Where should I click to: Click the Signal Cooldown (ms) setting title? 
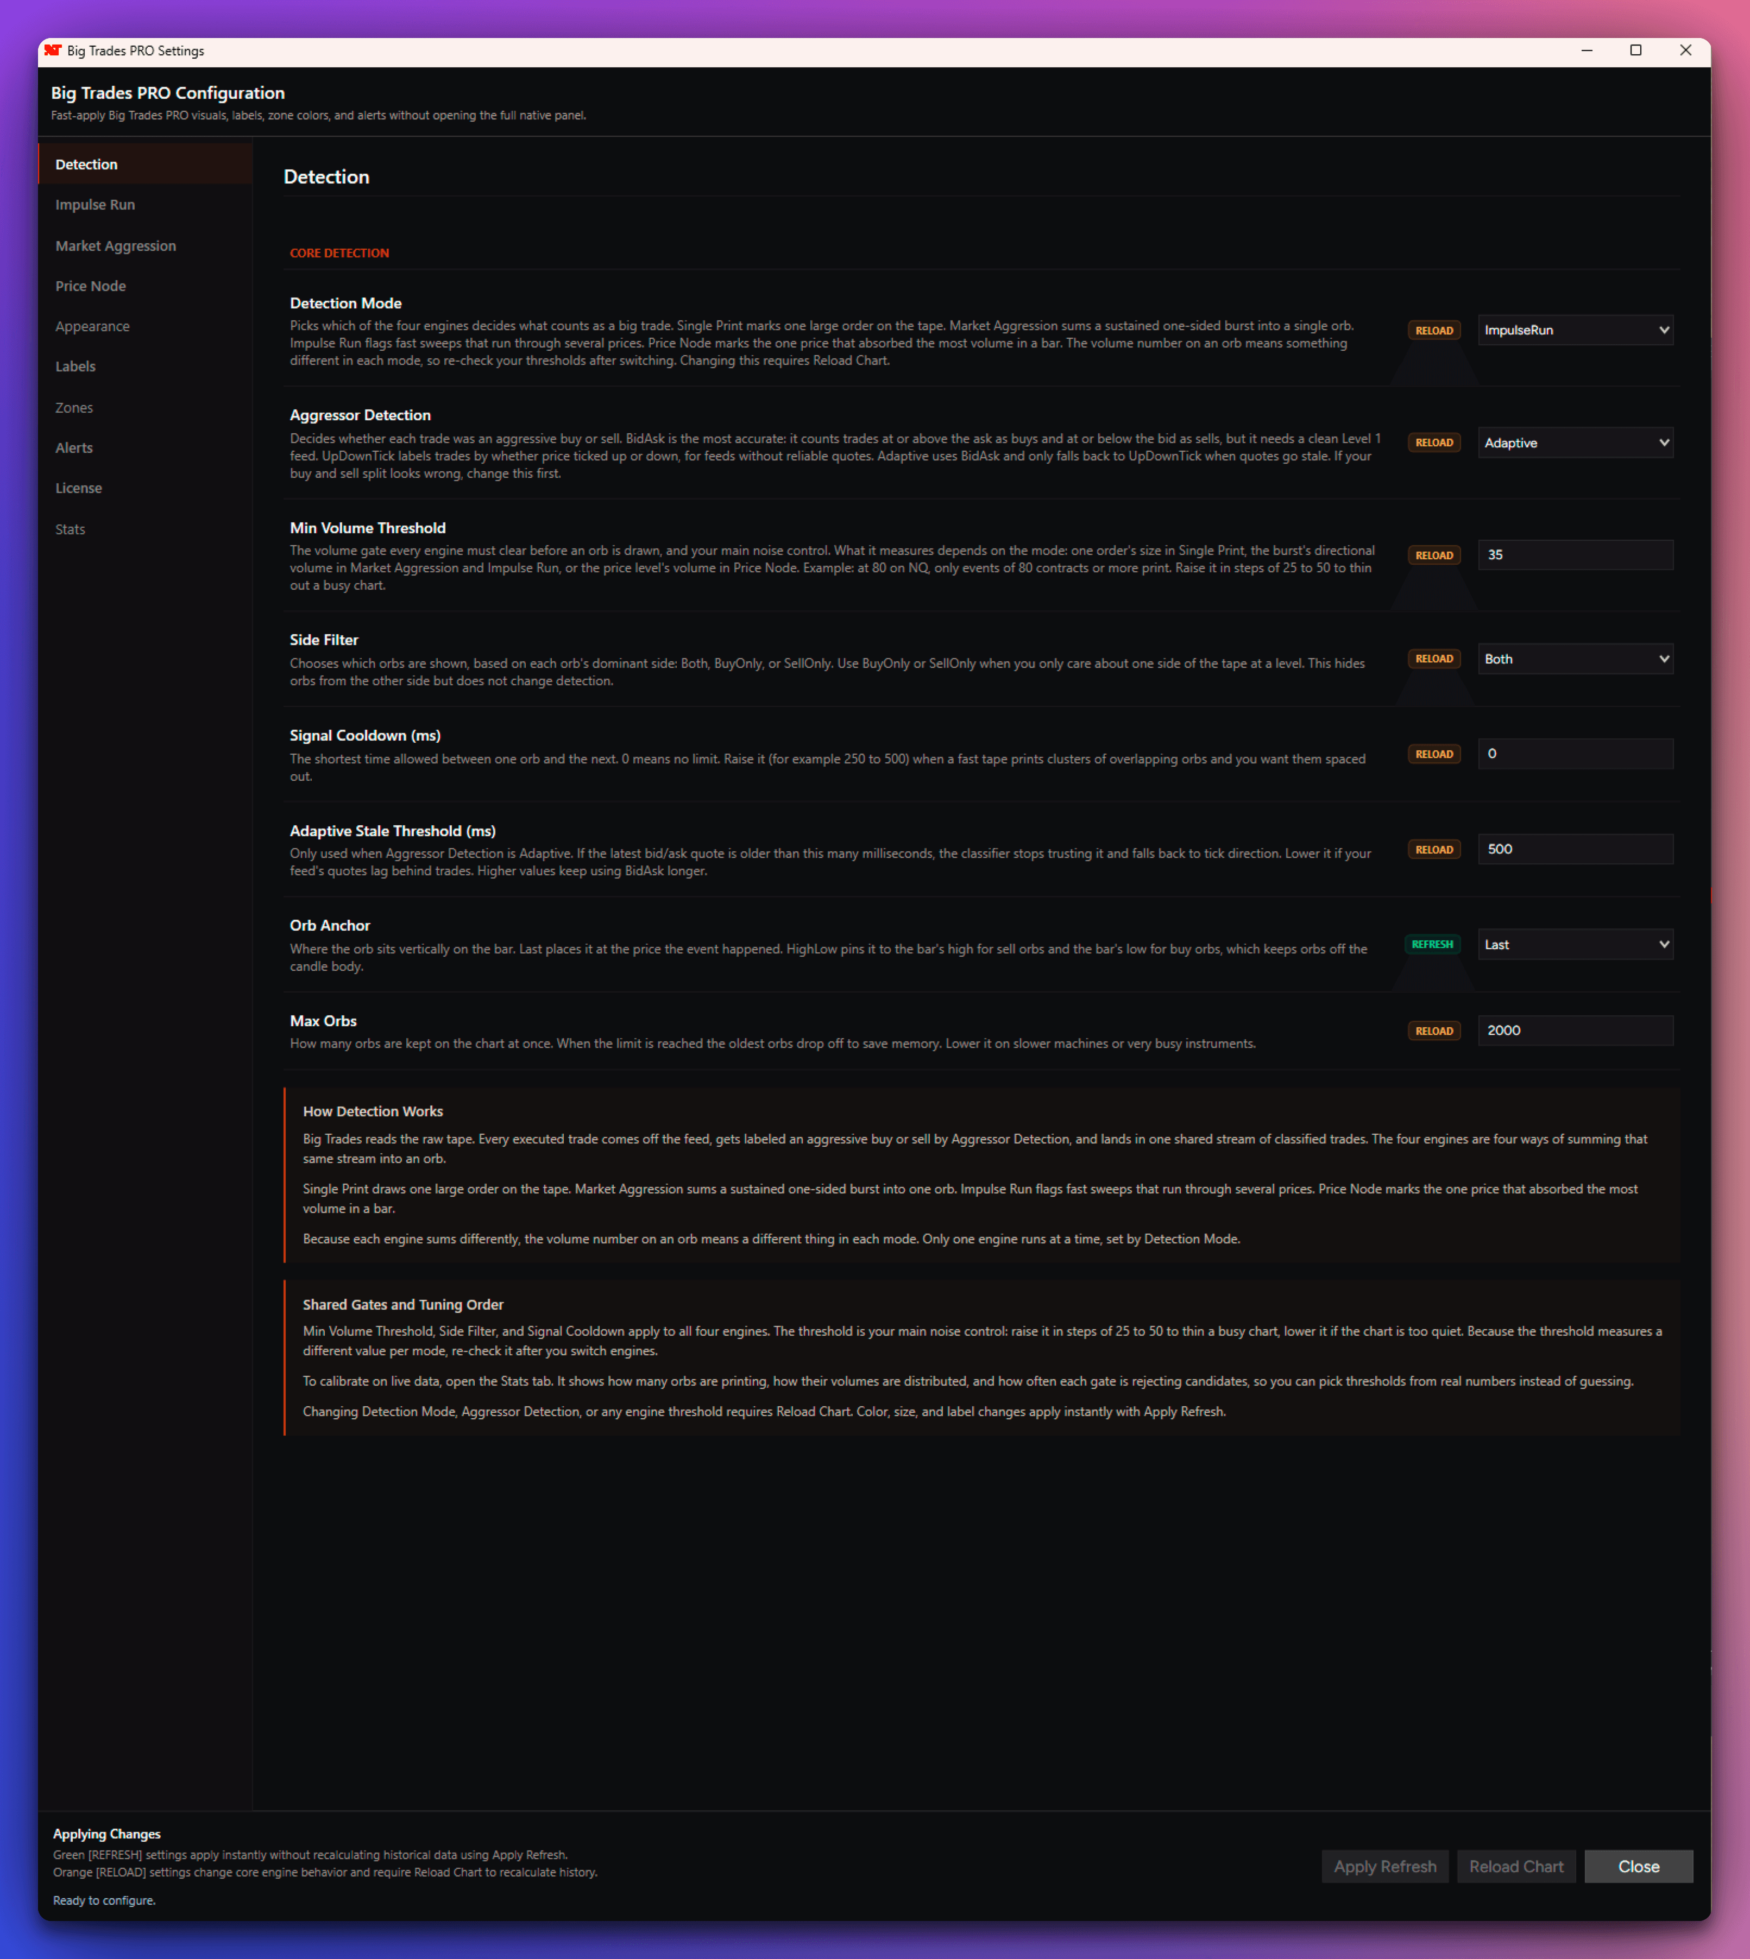point(366,735)
